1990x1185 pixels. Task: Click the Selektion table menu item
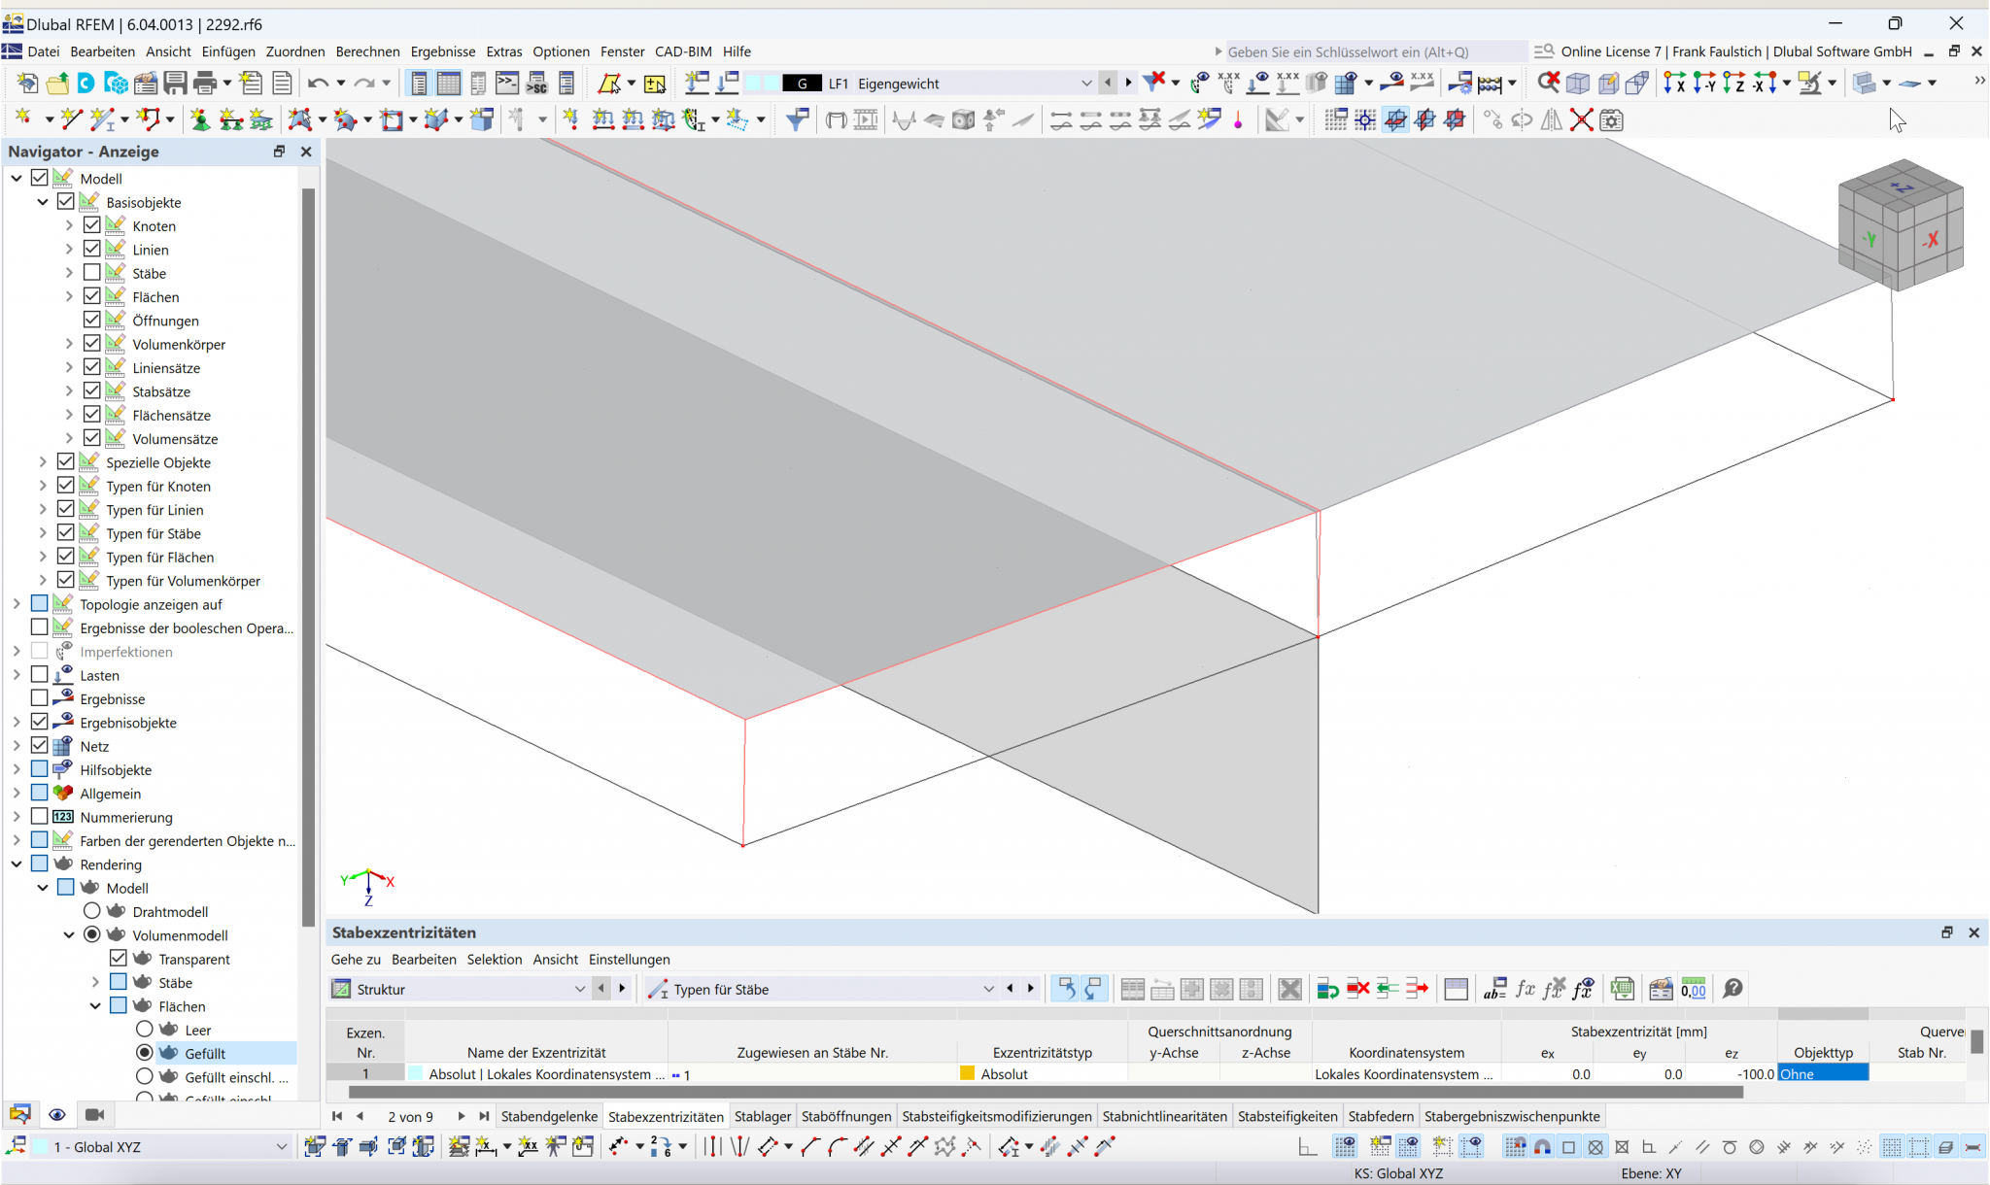pos(494,959)
